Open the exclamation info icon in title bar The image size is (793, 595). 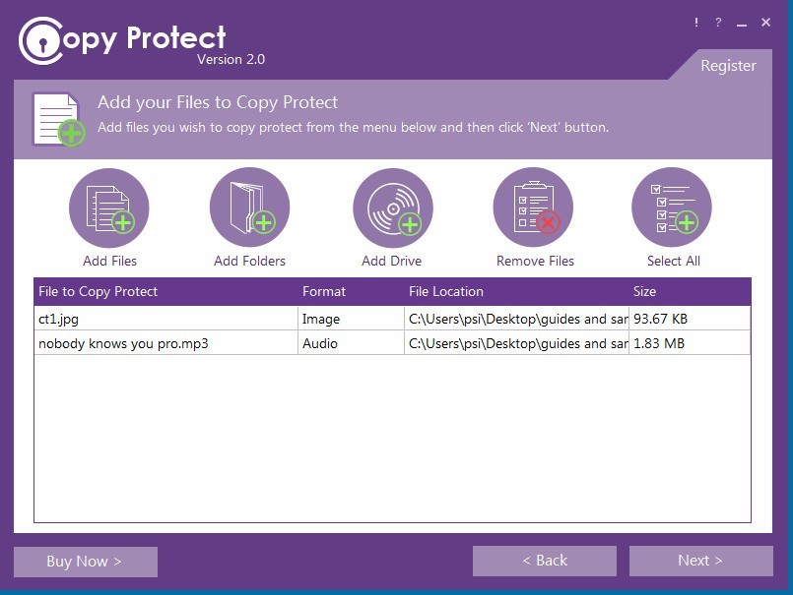696,23
